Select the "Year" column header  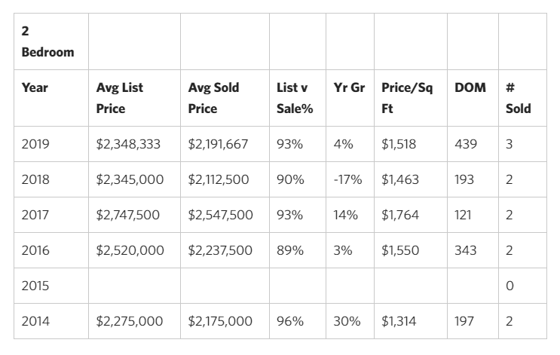(35, 87)
